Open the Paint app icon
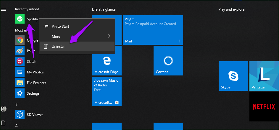This screenshot has width=279, height=130. coord(20,51)
